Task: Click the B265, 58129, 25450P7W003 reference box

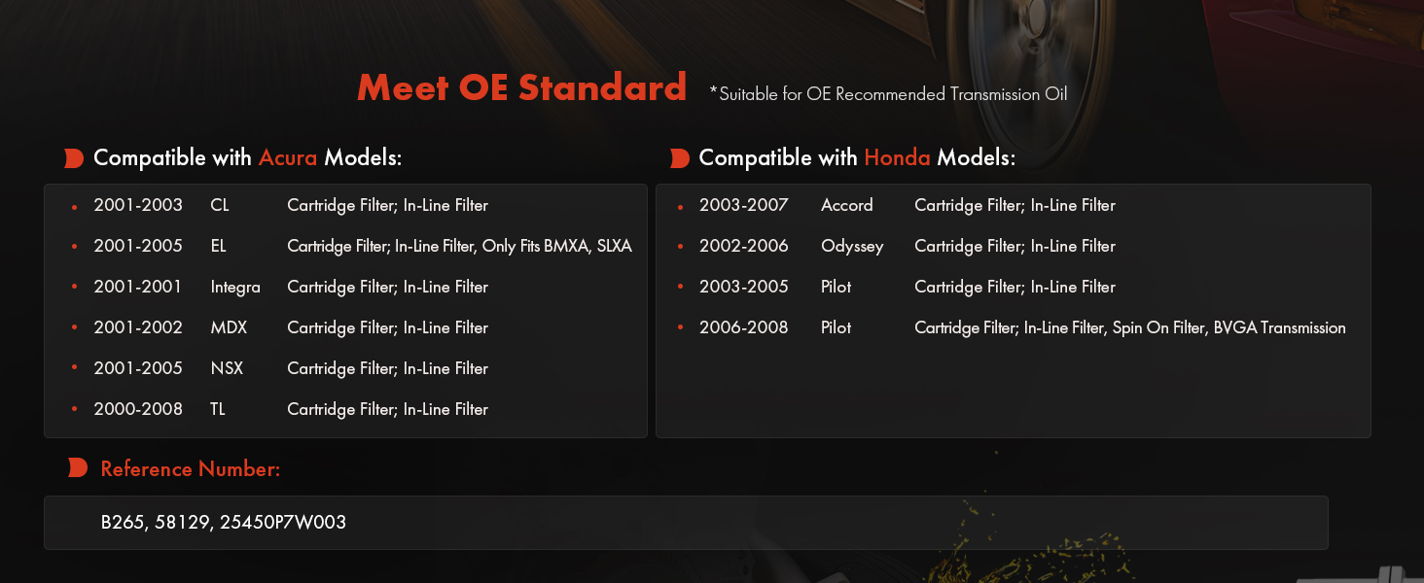Action: click(685, 523)
